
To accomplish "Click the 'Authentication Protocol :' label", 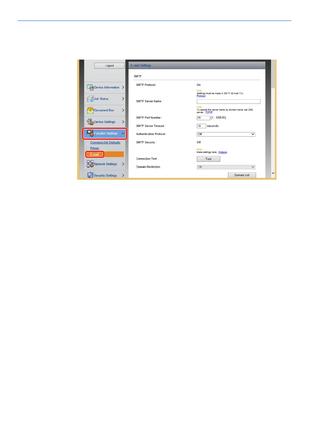I will pyautogui.click(x=151, y=134).
